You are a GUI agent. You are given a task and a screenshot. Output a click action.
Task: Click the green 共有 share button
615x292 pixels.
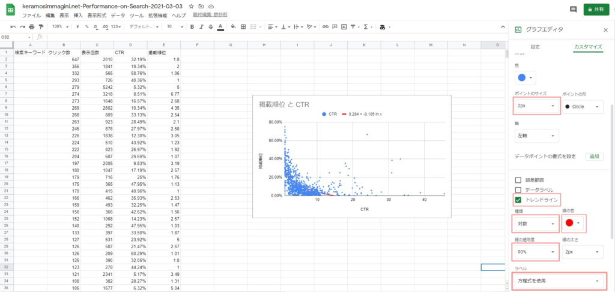[595, 9]
